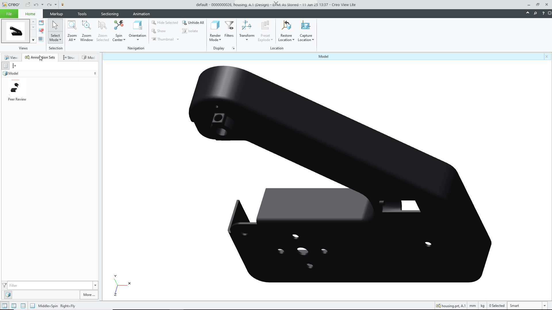The image size is (552, 310).
Task: Click the search magnifier icon in ribbon corner
Action: click(x=535, y=13)
